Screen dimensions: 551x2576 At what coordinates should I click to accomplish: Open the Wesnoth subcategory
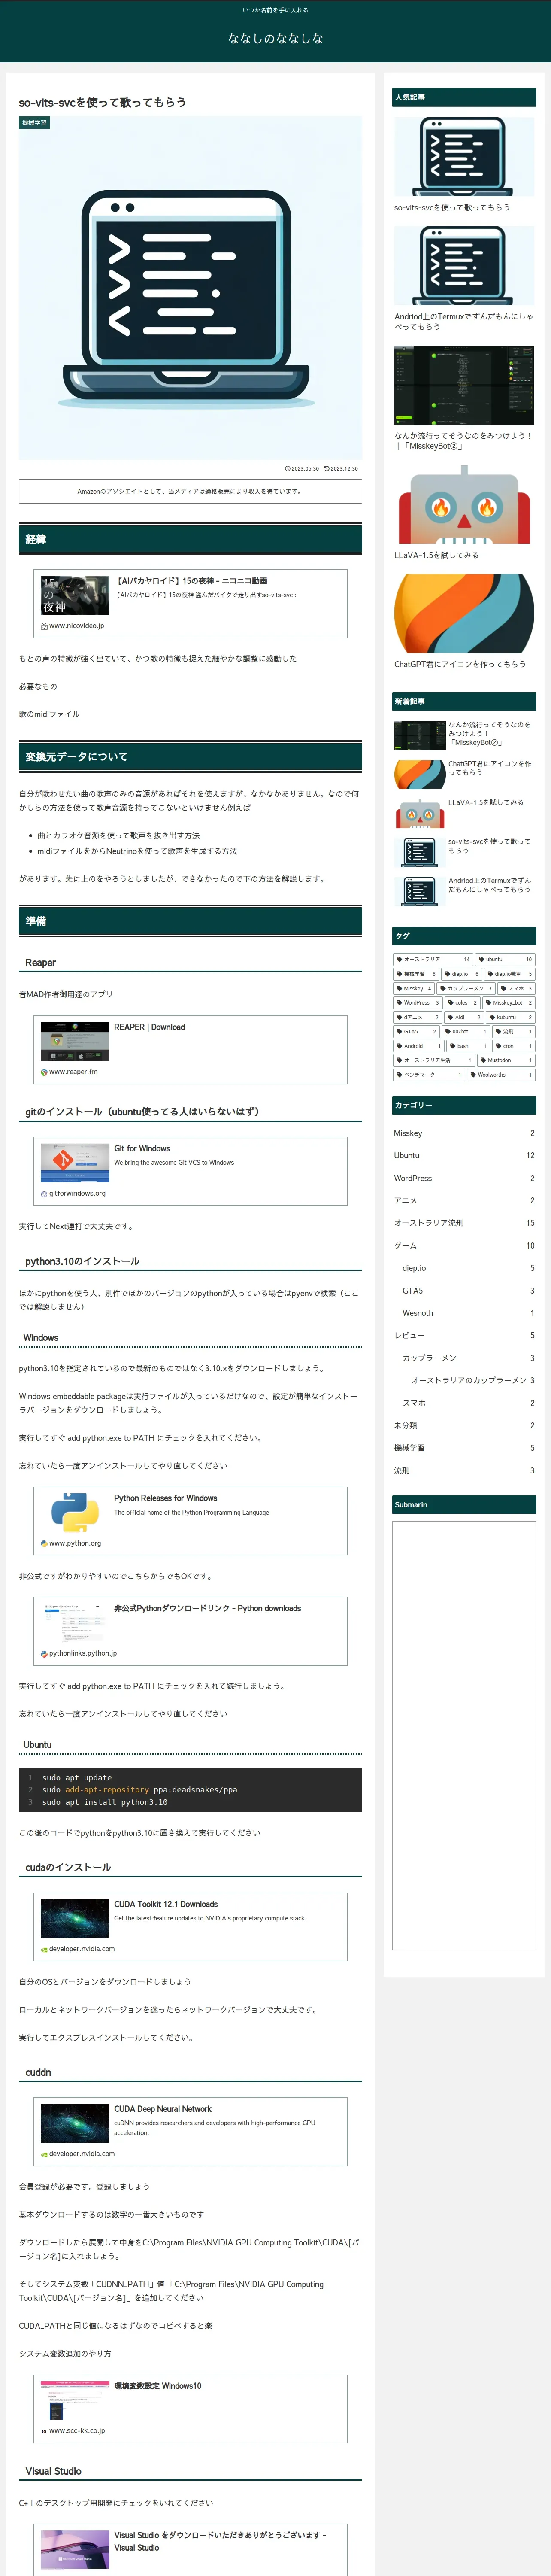(x=468, y=1313)
